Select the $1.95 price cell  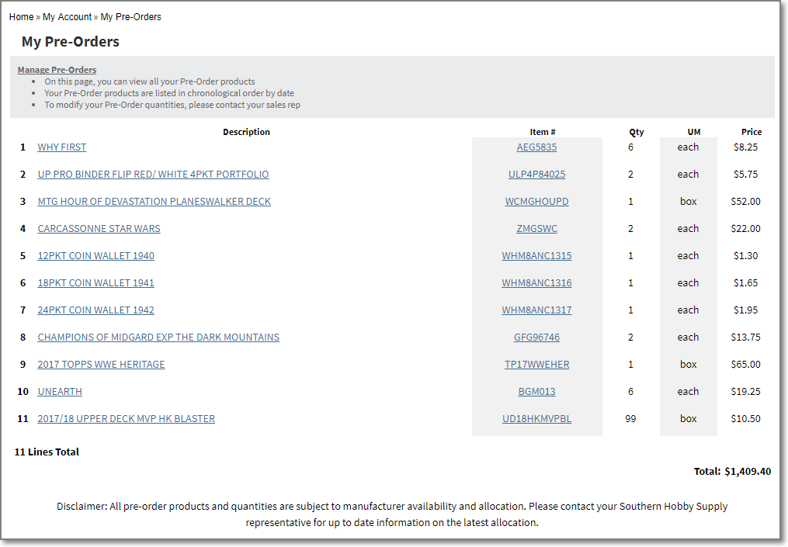[x=746, y=310]
